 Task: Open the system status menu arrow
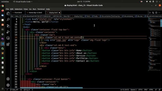160,2
